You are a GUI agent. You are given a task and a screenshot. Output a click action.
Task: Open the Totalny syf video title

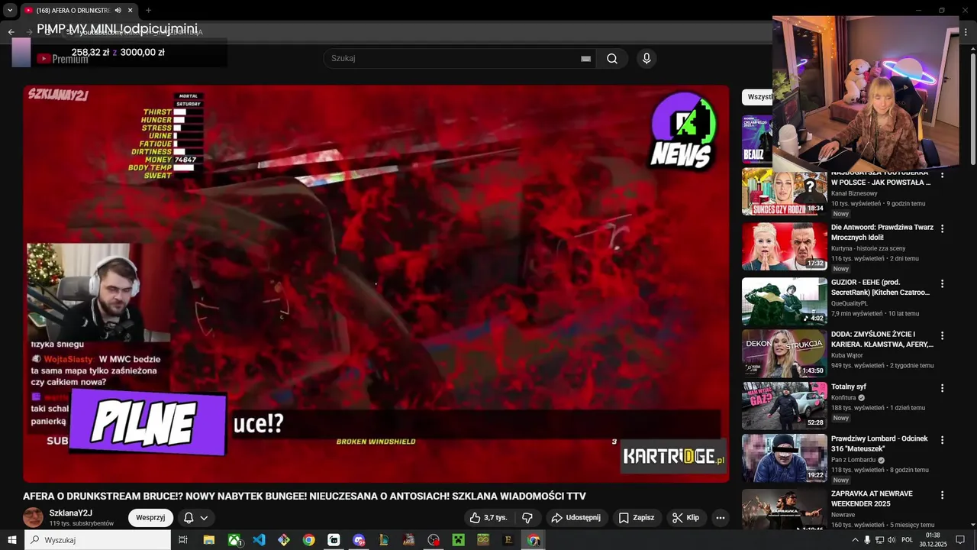coord(849,387)
